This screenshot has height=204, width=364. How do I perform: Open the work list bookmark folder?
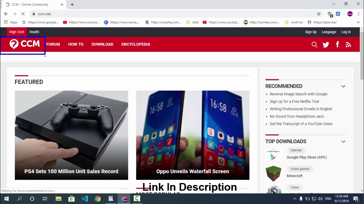tap(294, 22)
